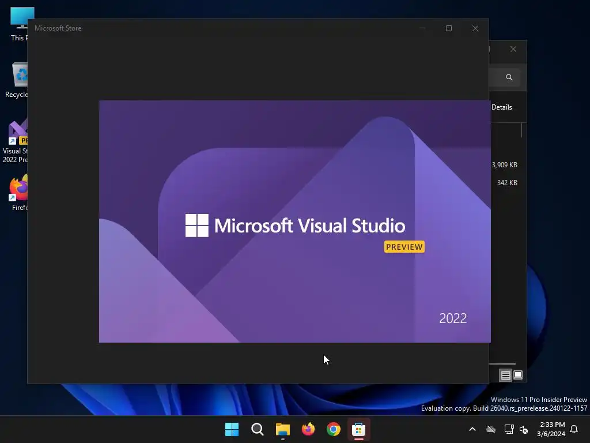Select Firefox desktop shortcut
Image resolution: width=590 pixels, height=443 pixels.
19,192
